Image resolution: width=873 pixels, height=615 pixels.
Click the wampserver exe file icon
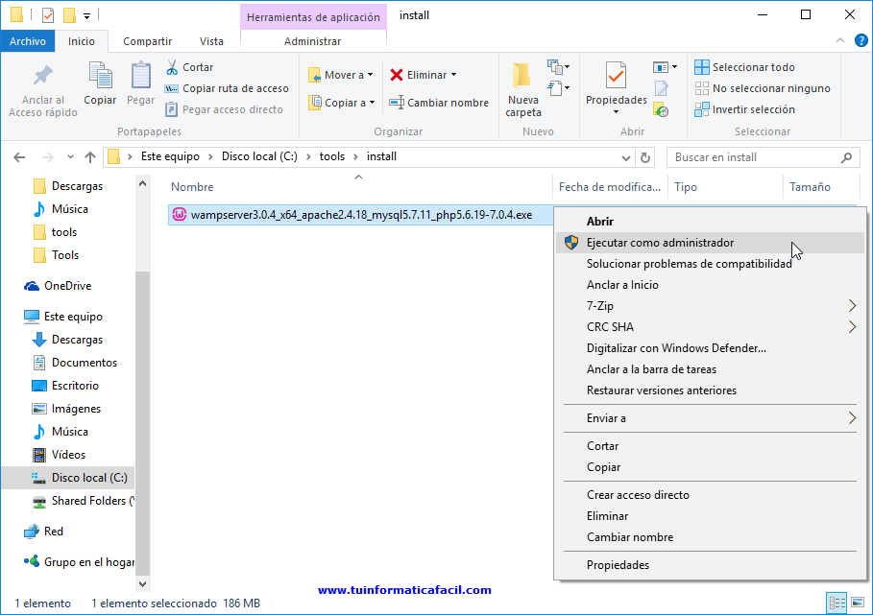click(x=180, y=215)
